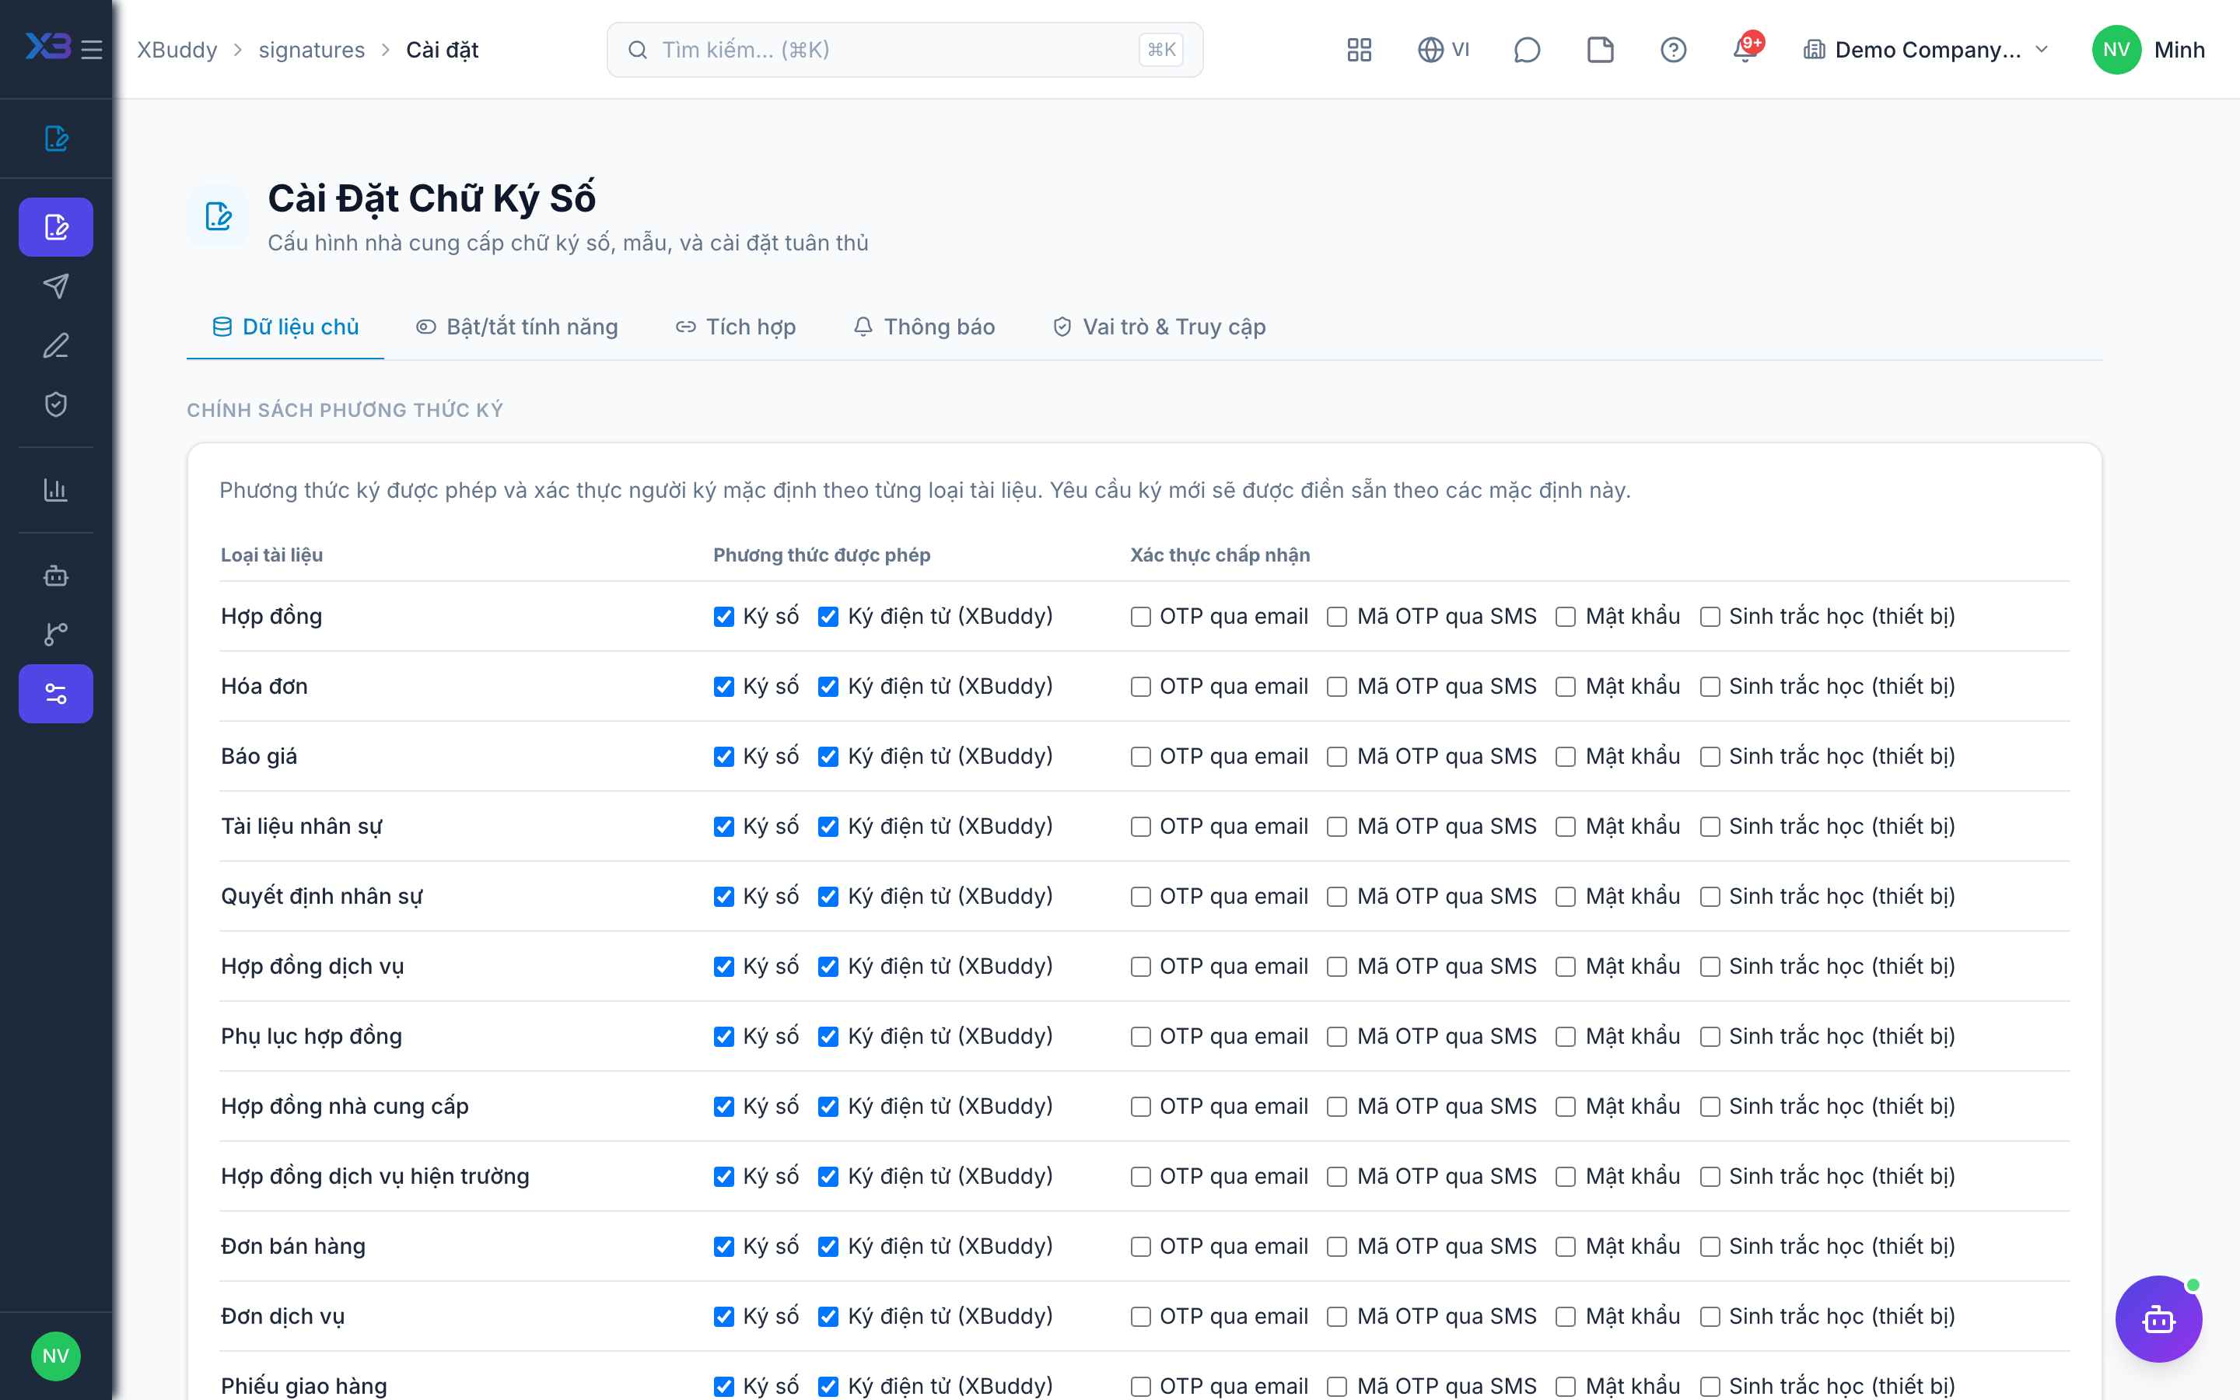The height and width of the screenshot is (1400, 2240).
Task: Enable OTP qua email for Phụ lục hợp đồng
Action: point(1140,1037)
